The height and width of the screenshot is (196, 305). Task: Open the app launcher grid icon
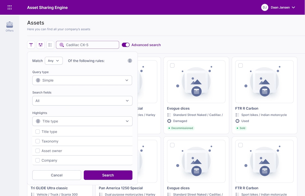[10, 7]
